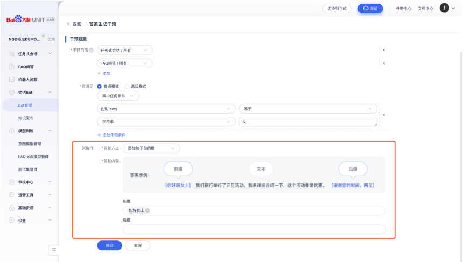Remove the 您好女士 prefix tag
464x262 pixels.
click(x=147, y=210)
